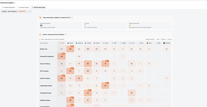Select the Brand value props tab
207x107 pixels.
pos(38,8)
